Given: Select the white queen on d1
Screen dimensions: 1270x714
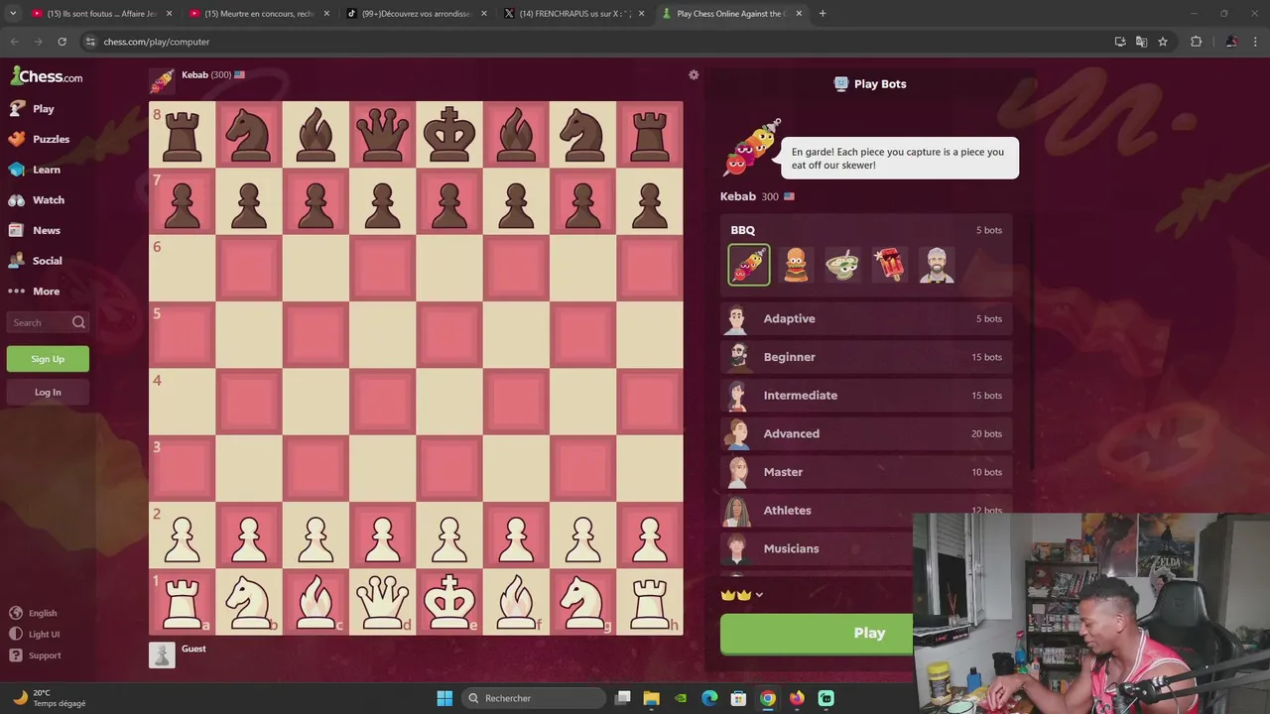Looking at the screenshot, I should 383,602.
